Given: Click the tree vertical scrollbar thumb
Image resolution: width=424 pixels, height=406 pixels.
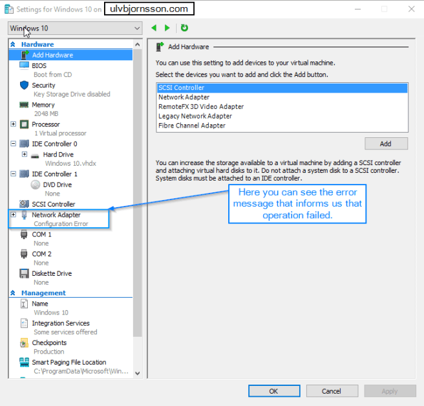Looking at the screenshot, I should coord(138,192).
